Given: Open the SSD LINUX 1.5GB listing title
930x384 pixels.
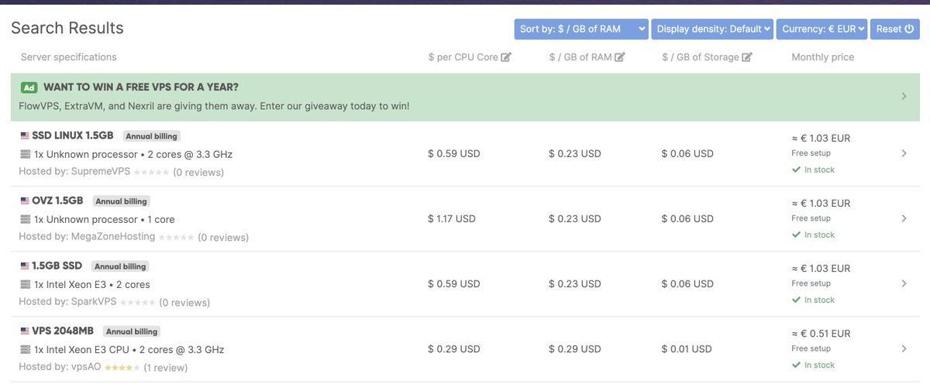Looking at the screenshot, I should (x=73, y=135).
